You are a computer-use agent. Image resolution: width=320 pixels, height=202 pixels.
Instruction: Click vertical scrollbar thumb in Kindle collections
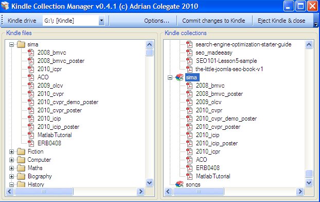309,174
